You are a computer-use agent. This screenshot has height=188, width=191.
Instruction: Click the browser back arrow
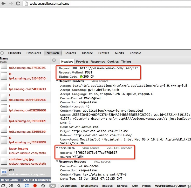[3, 3]
